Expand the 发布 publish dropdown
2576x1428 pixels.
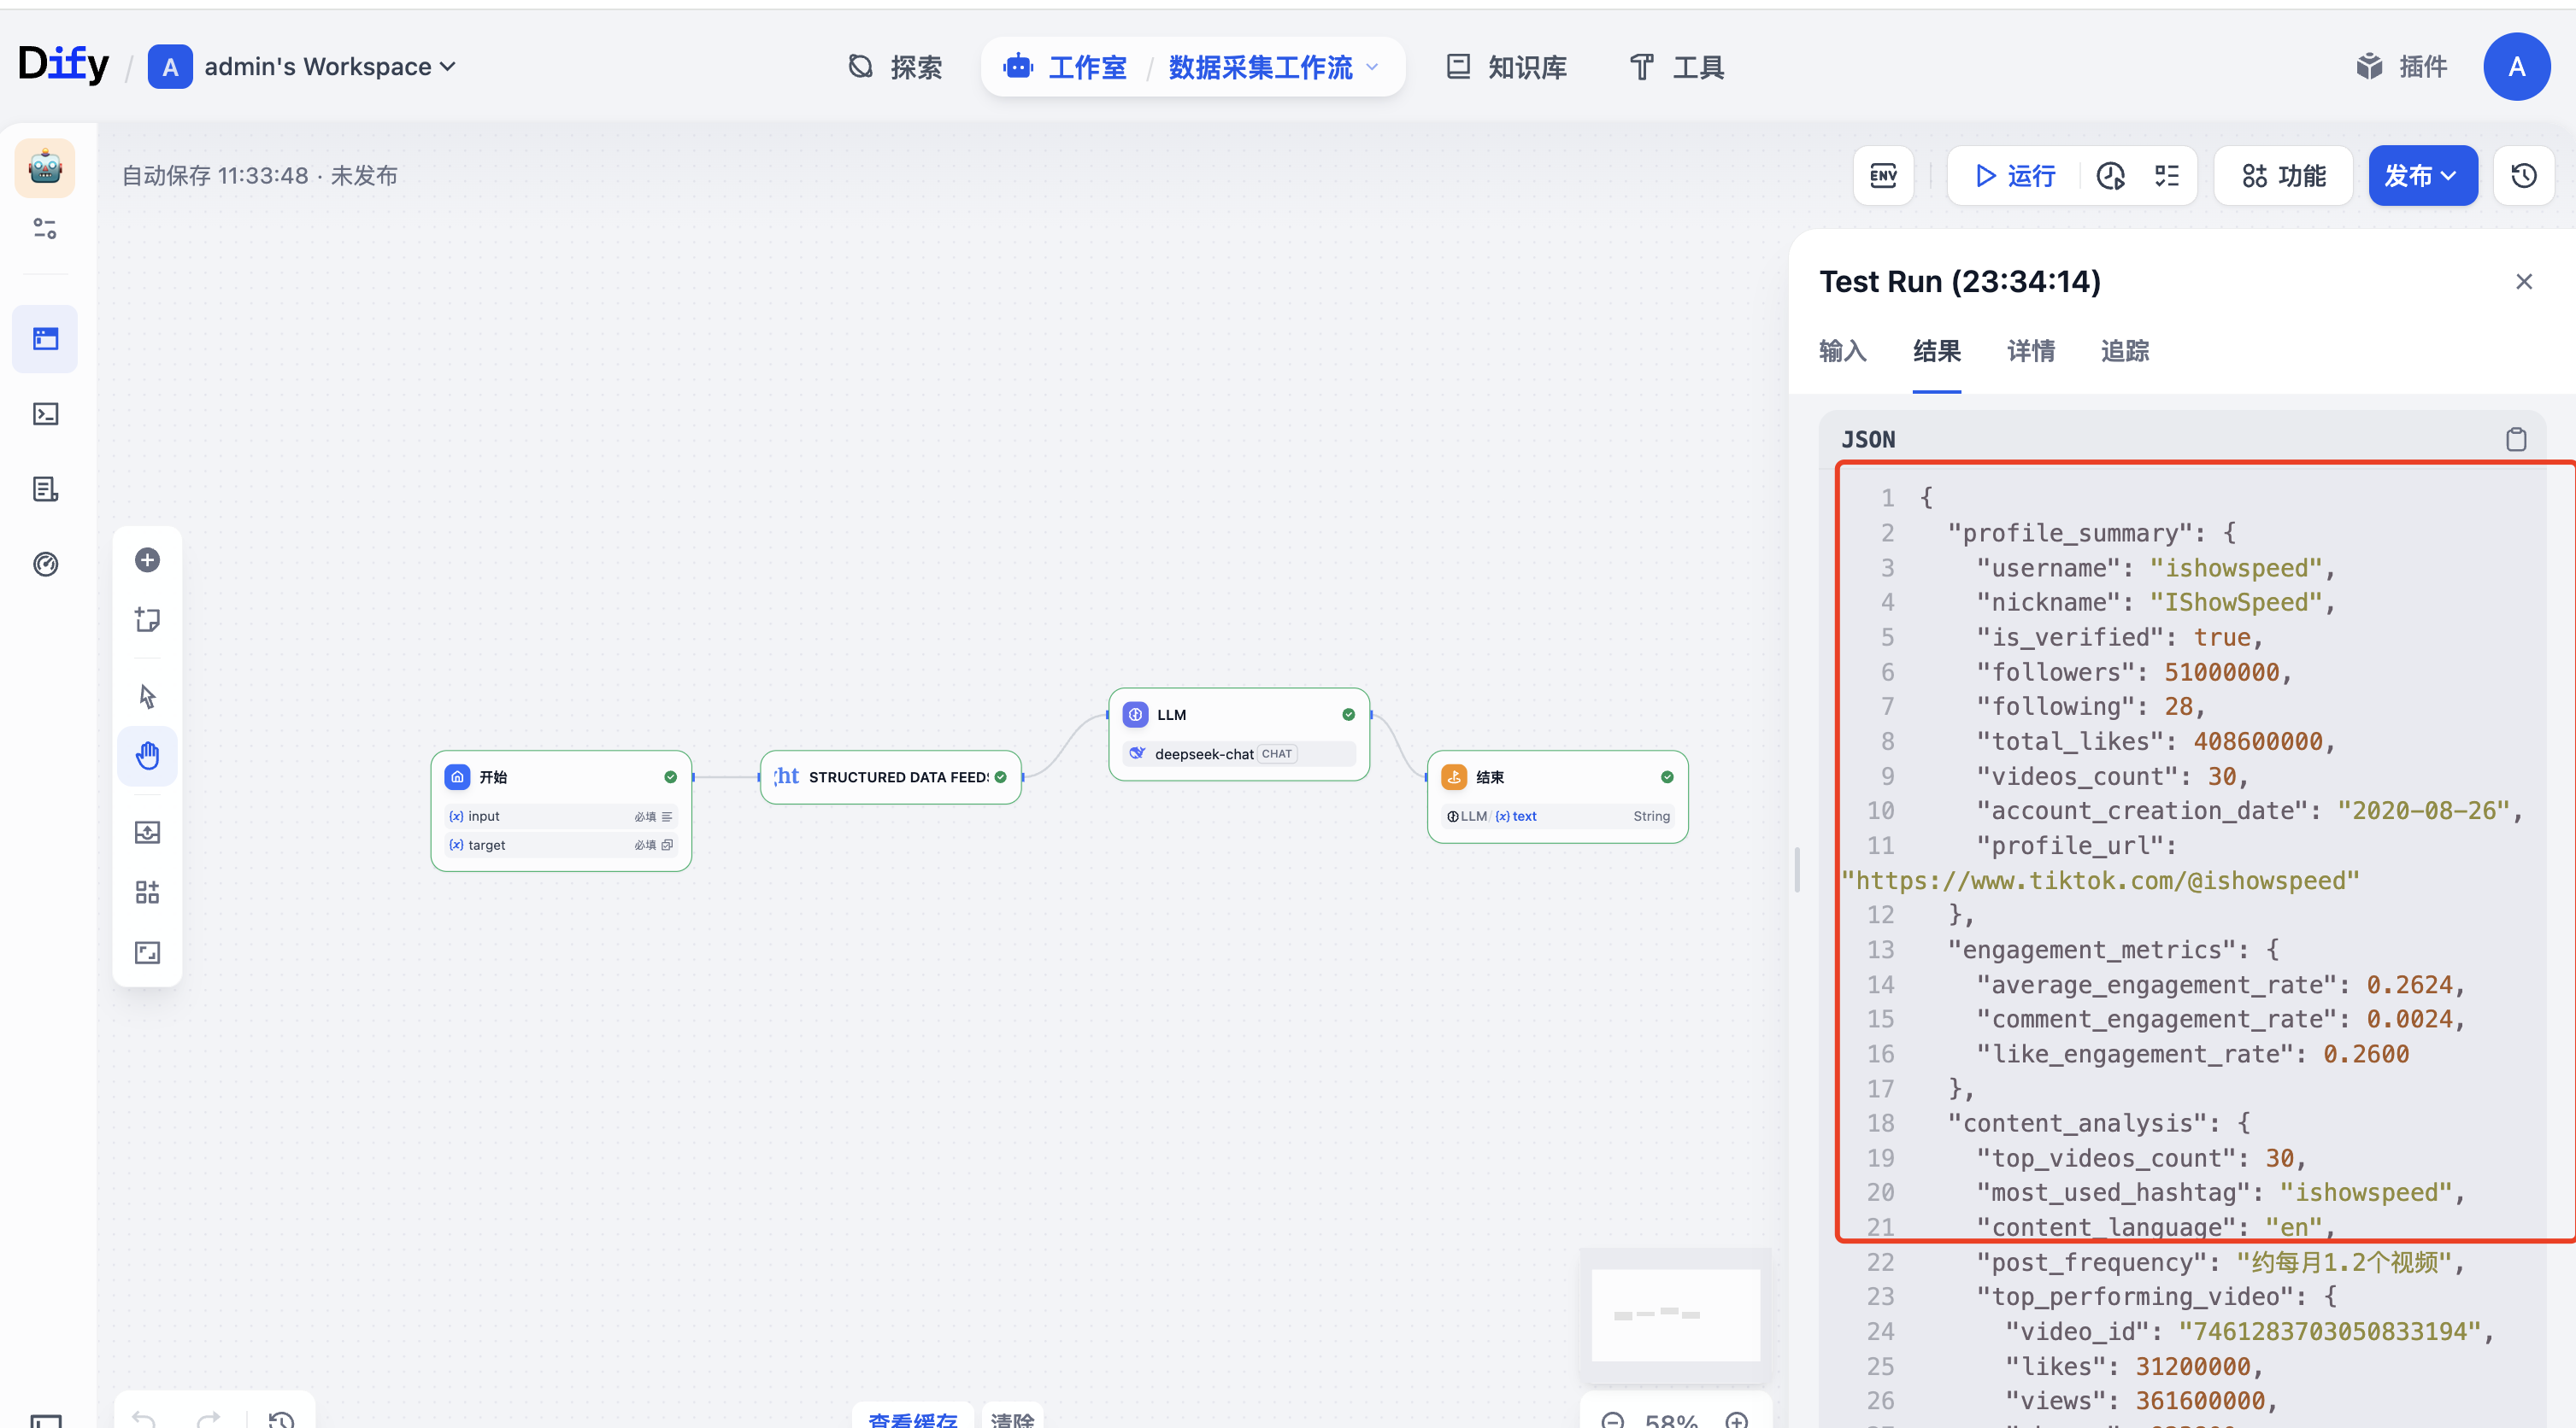pos(2421,176)
